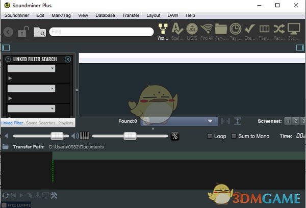306x208 pixels.
Task: Enable the Loop checkbox
Action: (x=210, y=136)
